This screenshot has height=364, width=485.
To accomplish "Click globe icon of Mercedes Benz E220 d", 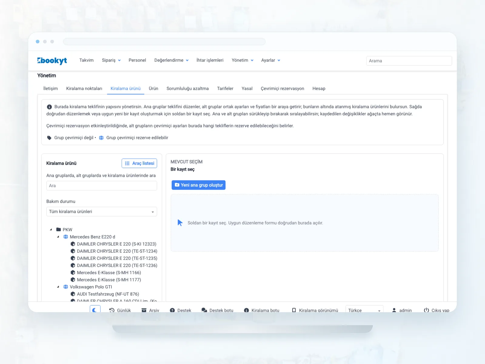I will pyautogui.click(x=66, y=237).
